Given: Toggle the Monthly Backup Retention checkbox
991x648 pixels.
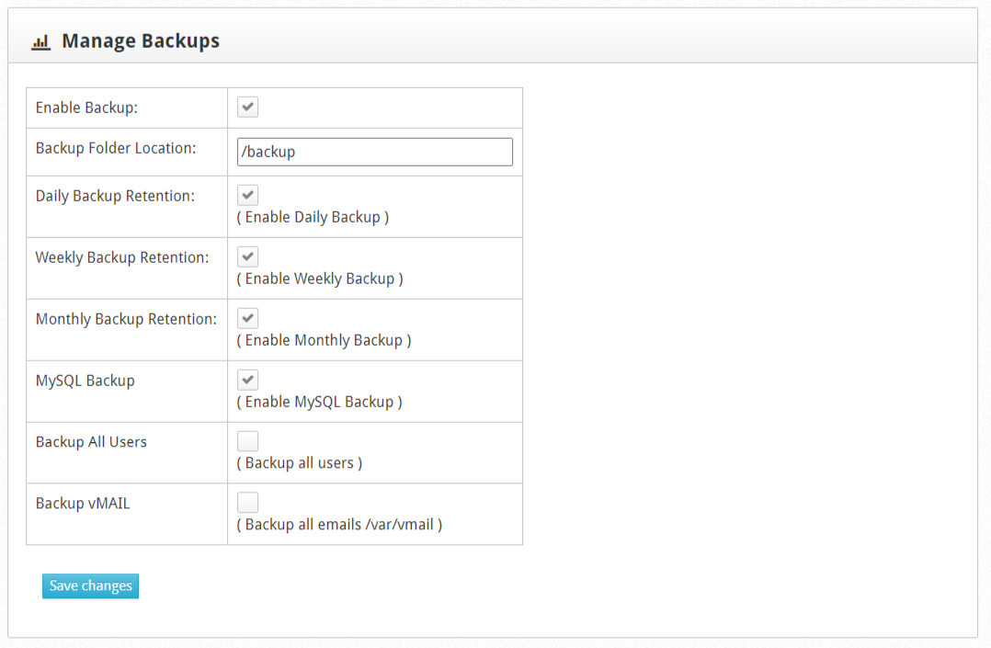Looking at the screenshot, I should click(248, 318).
